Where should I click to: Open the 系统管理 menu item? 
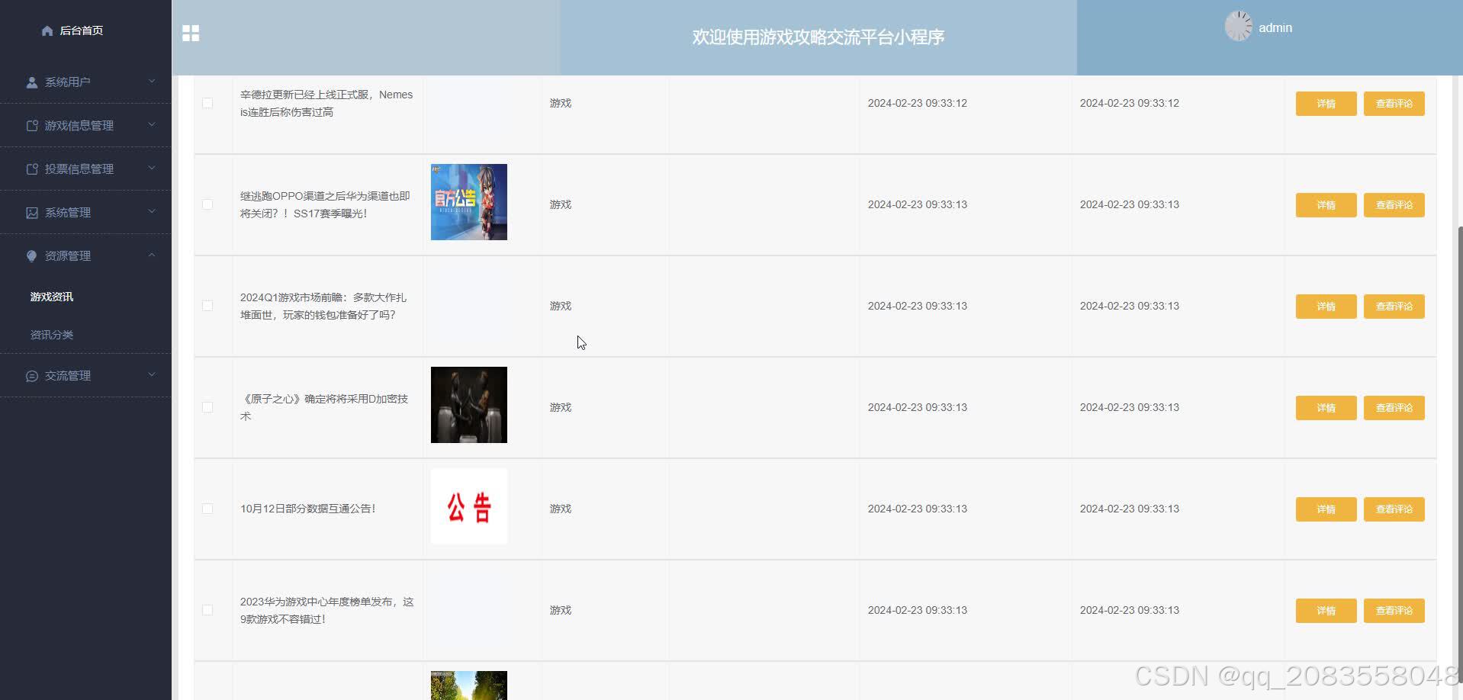tap(85, 212)
